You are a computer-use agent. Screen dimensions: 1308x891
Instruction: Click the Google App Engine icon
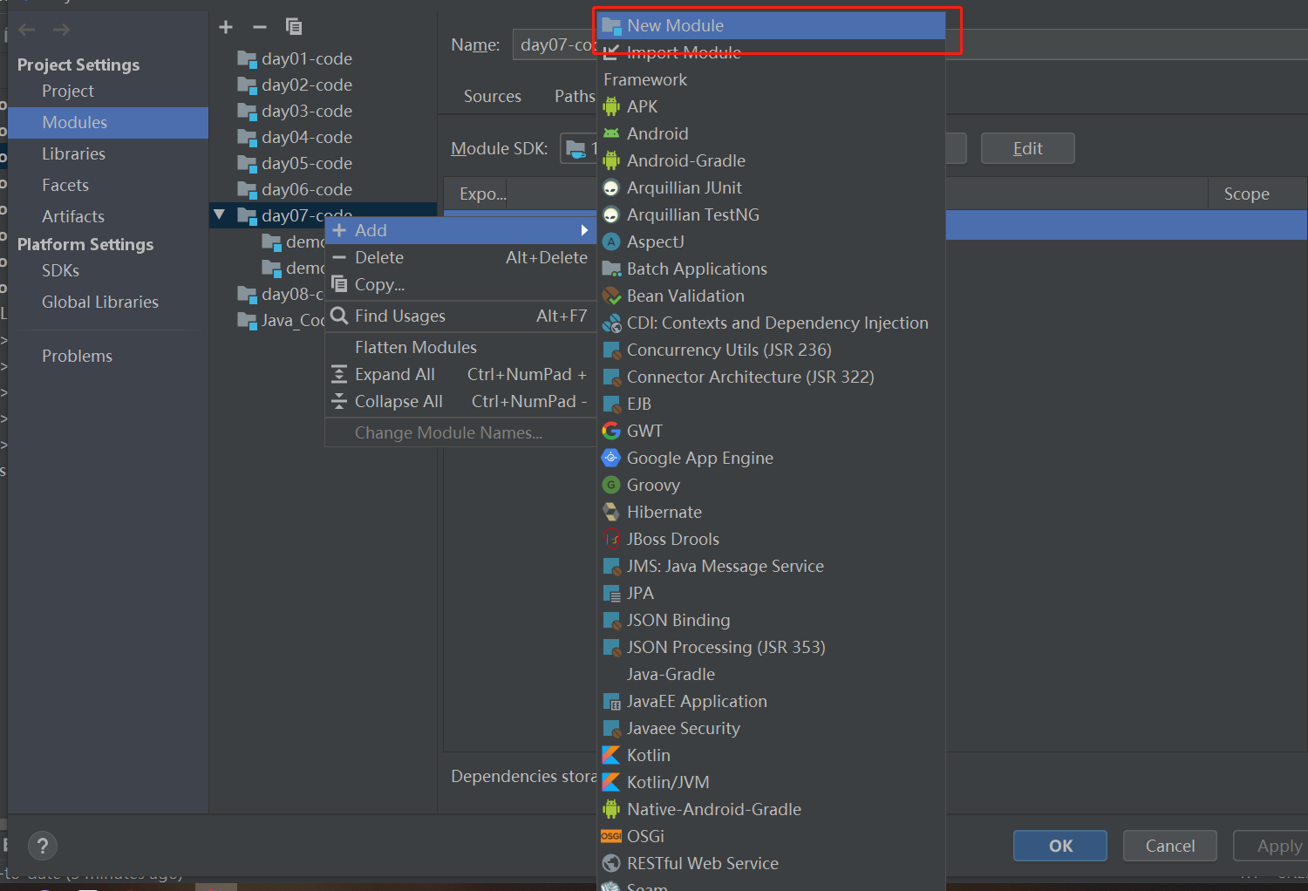click(x=611, y=458)
